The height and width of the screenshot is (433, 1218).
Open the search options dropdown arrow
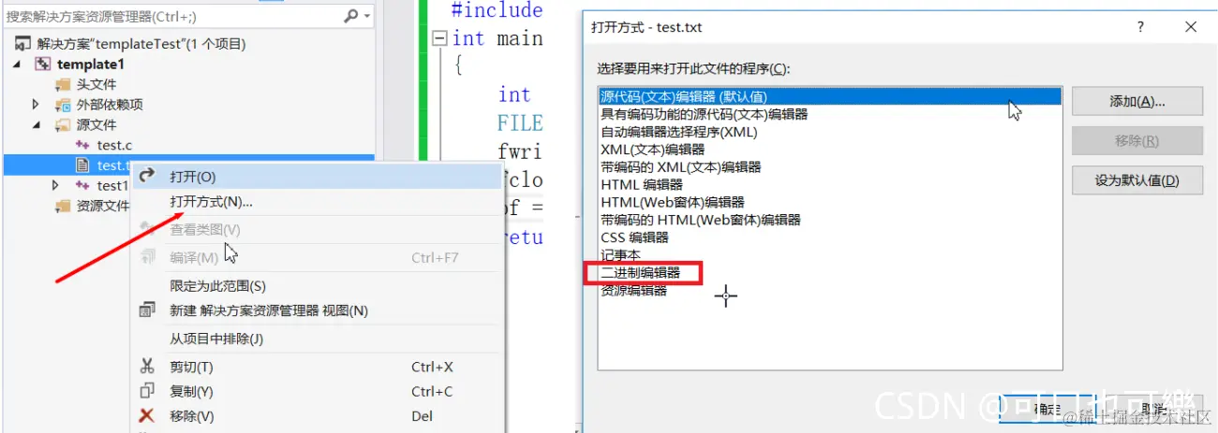366,17
